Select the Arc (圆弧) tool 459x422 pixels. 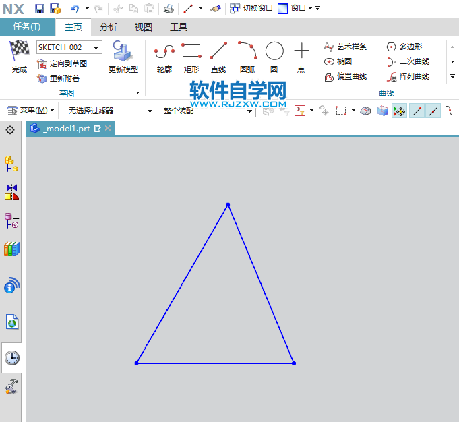tap(247, 57)
